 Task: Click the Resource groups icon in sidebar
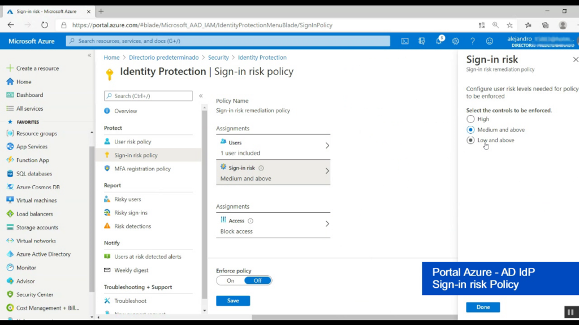point(10,133)
